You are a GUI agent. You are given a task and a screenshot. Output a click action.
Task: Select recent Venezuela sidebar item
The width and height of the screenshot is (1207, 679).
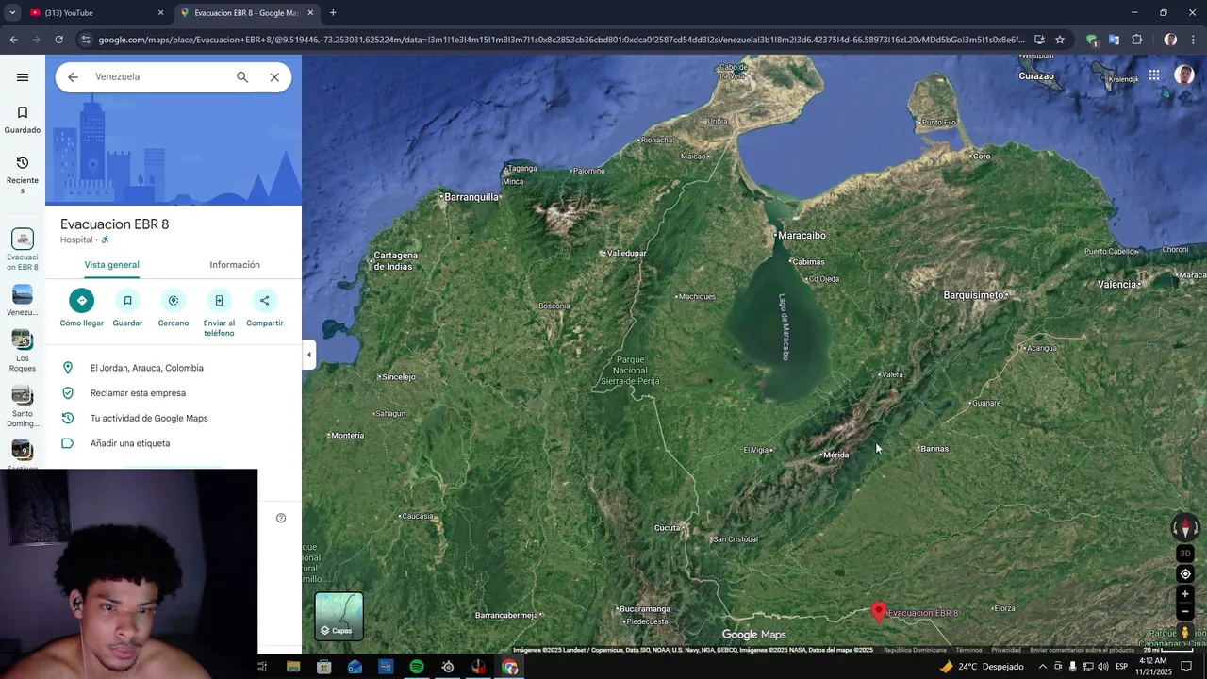click(23, 301)
